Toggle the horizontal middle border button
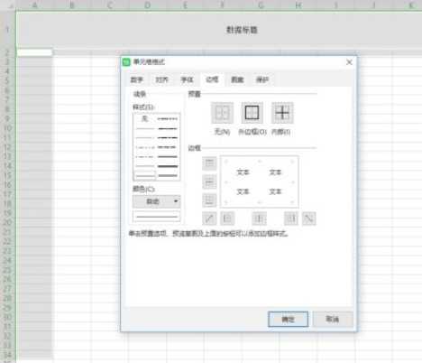Screen dimensions: 422x363 pyautogui.click(x=209, y=181)
